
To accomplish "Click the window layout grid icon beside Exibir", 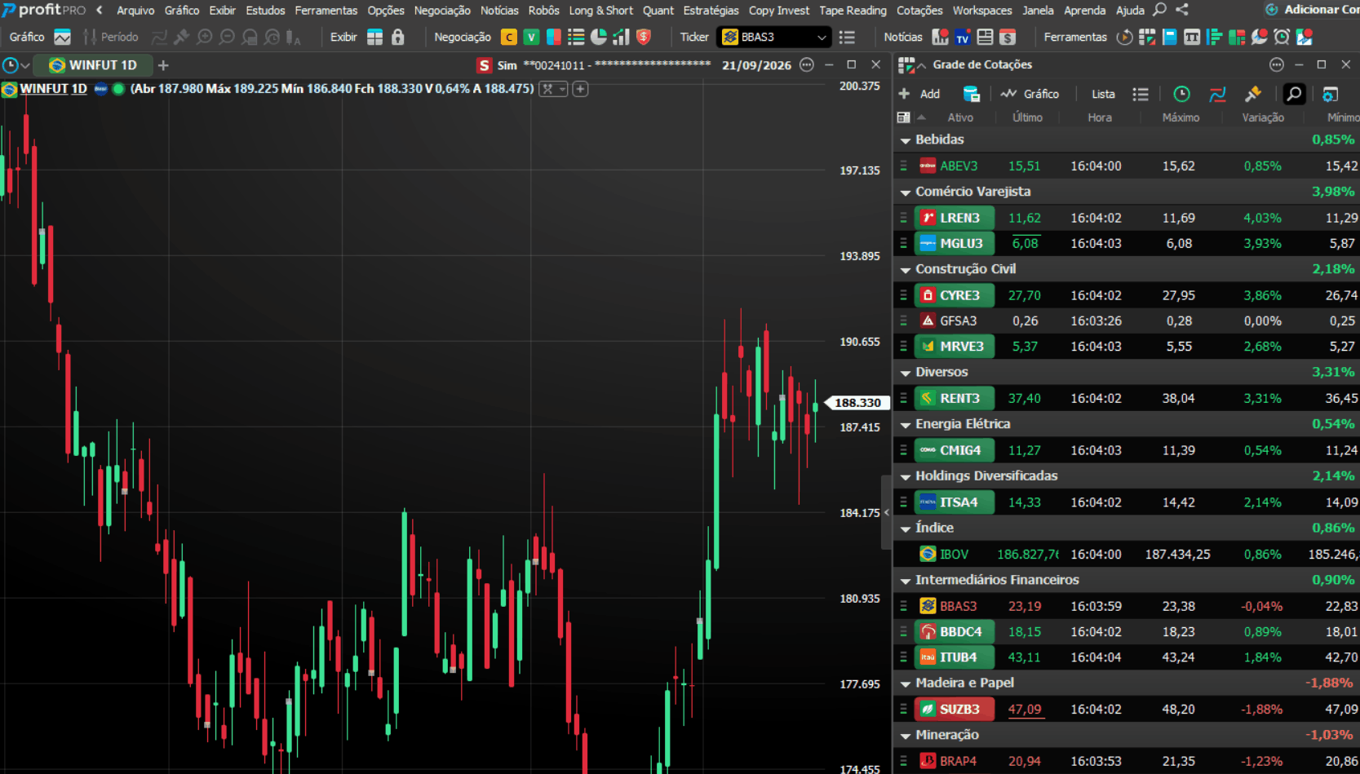I will (x=374, y=37).
